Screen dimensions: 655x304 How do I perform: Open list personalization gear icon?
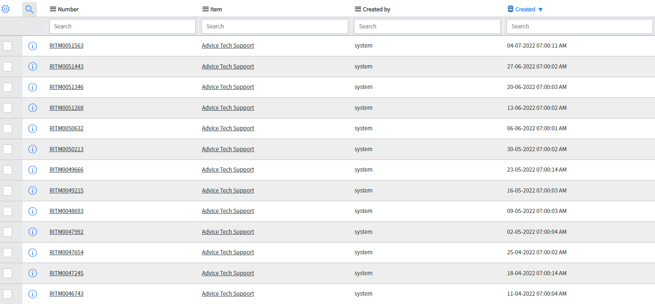click(x=5, y=9)
